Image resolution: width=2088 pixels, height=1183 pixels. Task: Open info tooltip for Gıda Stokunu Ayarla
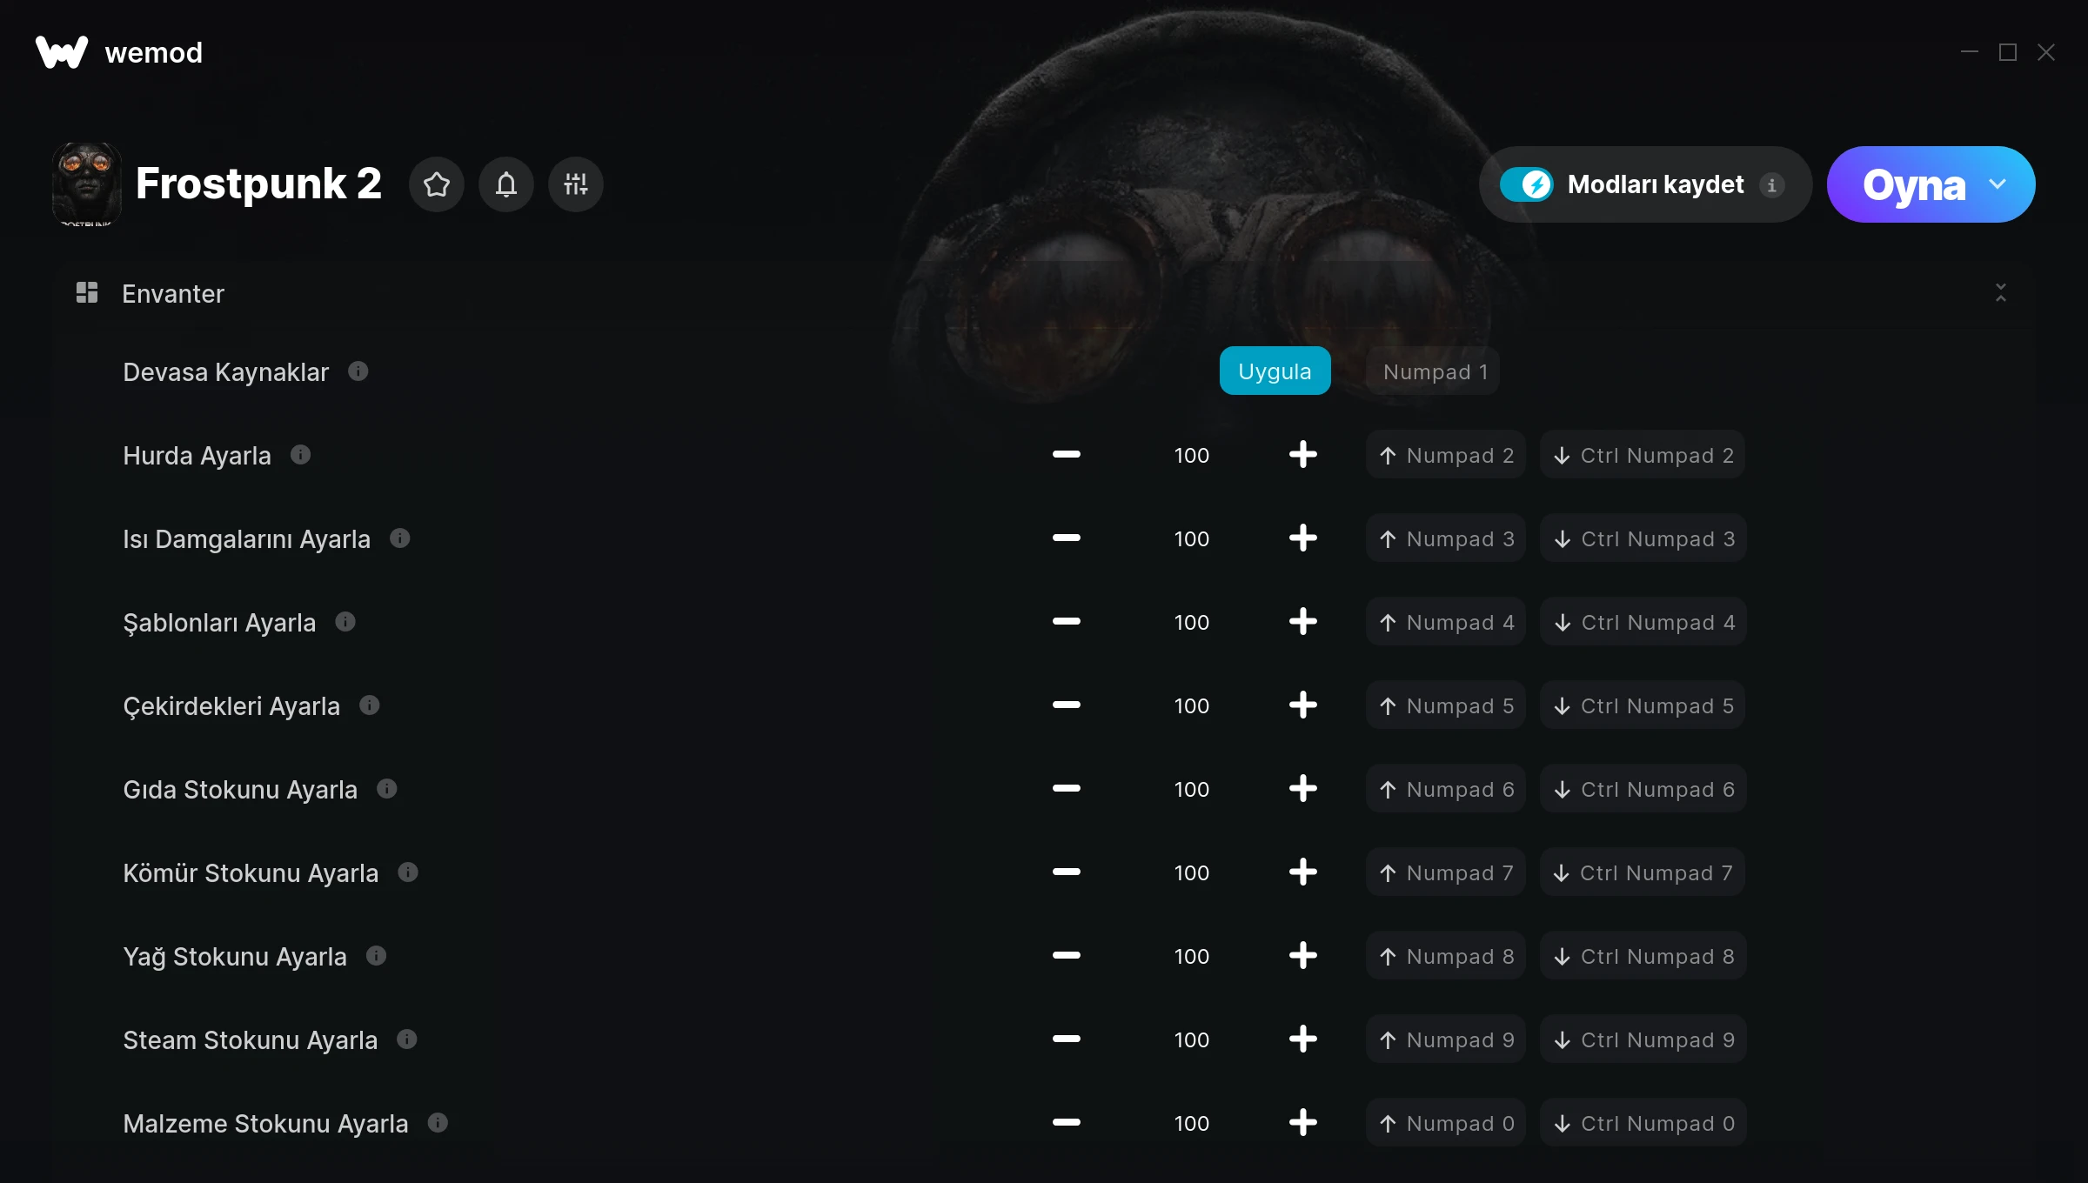click(x=385, y=787)
